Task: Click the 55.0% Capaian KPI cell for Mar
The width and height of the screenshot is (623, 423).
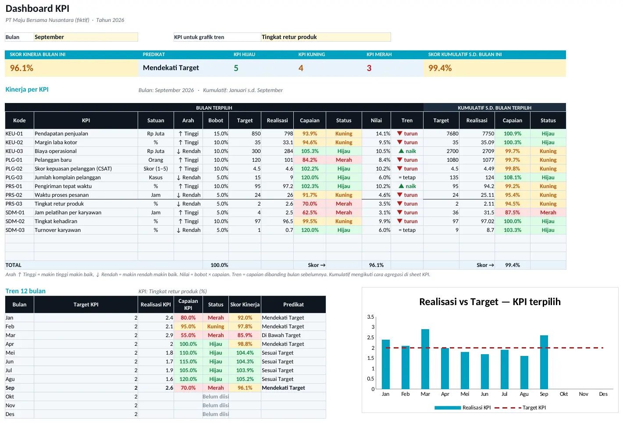Action: click(188, 335)
